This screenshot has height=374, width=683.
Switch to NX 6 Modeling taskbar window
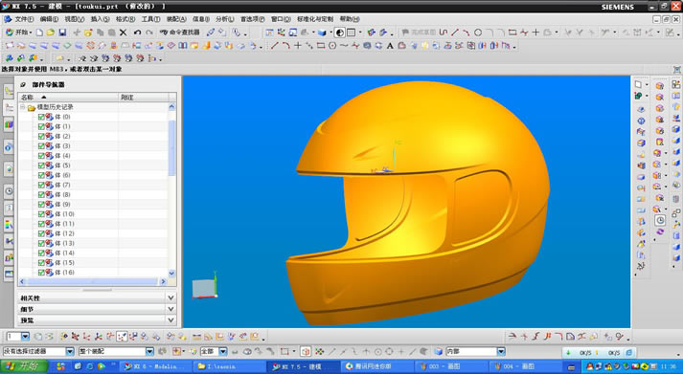point(155,366)
